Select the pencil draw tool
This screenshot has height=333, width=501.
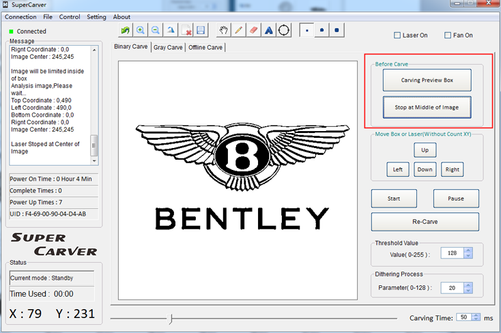[238, 30]
